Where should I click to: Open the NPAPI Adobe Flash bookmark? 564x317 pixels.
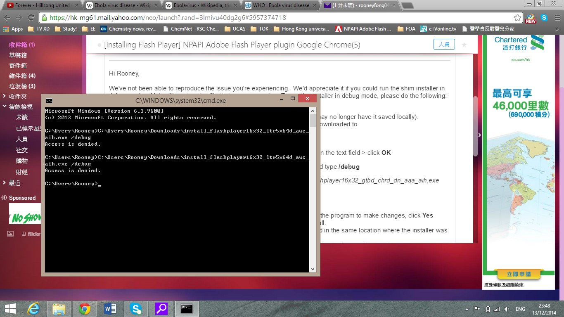point(363,29)
